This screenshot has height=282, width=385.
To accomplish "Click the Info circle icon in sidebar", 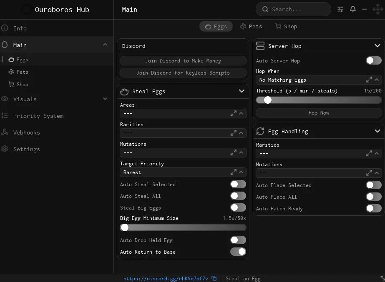I will (x=5, y=28).
